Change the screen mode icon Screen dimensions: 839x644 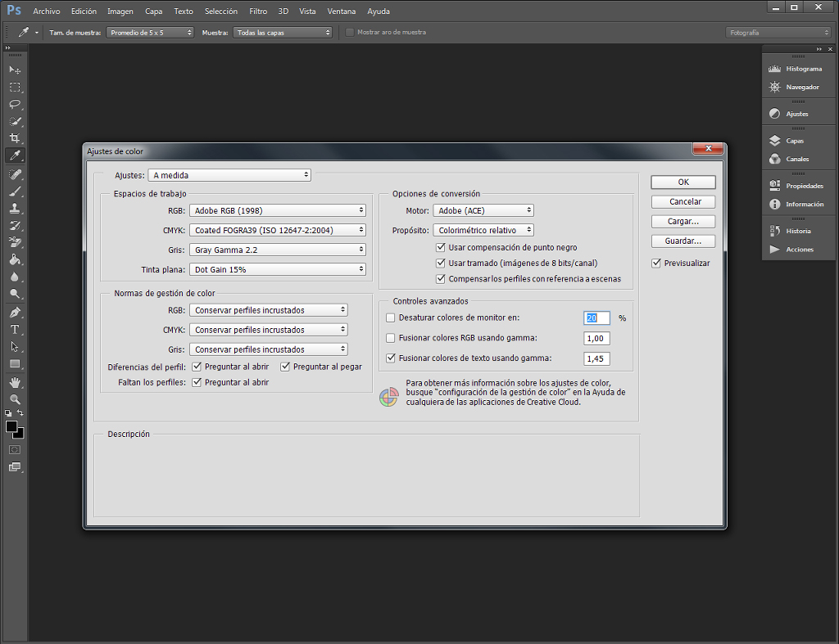click(15, 467)
